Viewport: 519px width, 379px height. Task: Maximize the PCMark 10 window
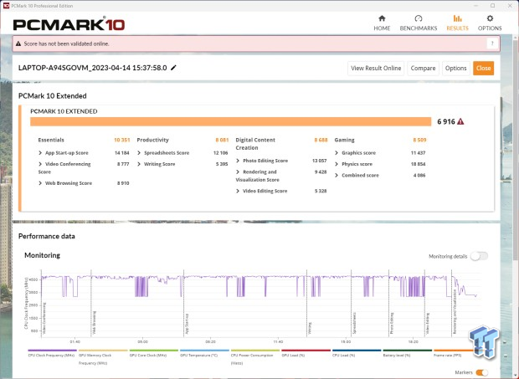tap(492, 6)
